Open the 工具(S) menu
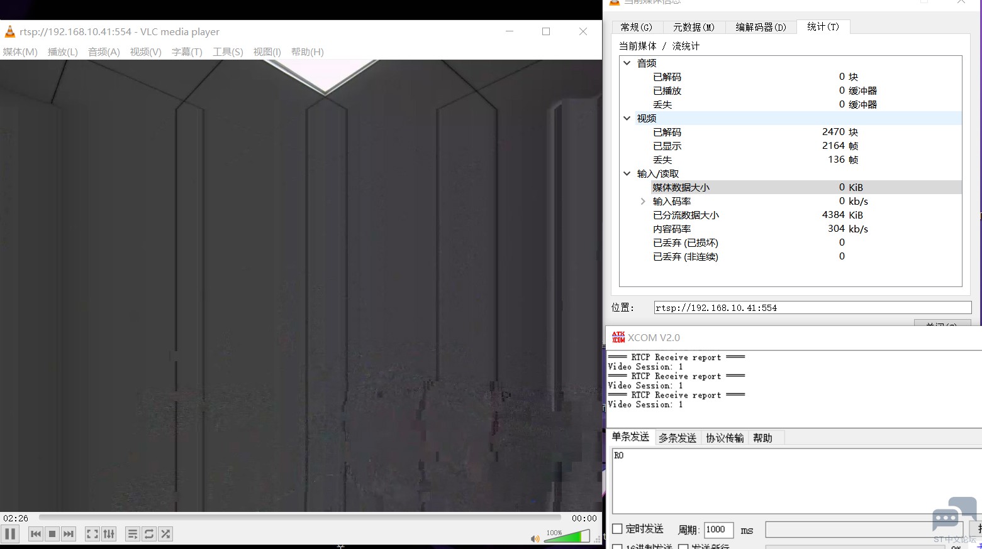 tap(228, 52)
